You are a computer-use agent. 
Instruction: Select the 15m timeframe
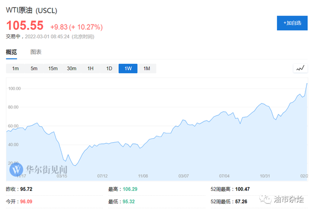coord(53,69)
